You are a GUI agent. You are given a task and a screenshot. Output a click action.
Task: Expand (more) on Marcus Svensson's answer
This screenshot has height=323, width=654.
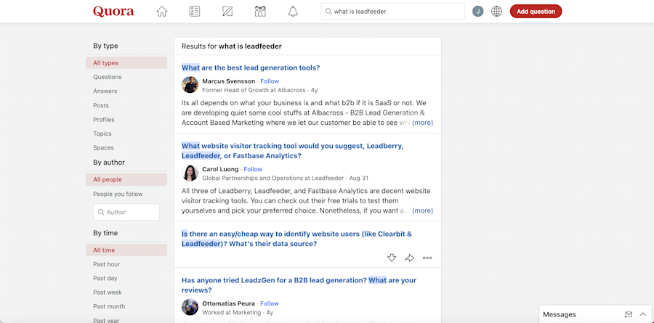click(x=422, y=123)
